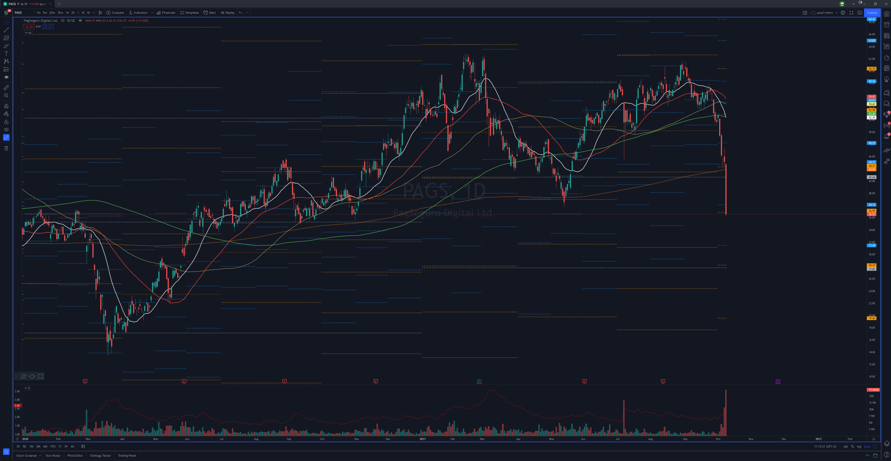Select the 1m timeframe
This screenshot has height=461, width=891.
click(x=39, y=13)
